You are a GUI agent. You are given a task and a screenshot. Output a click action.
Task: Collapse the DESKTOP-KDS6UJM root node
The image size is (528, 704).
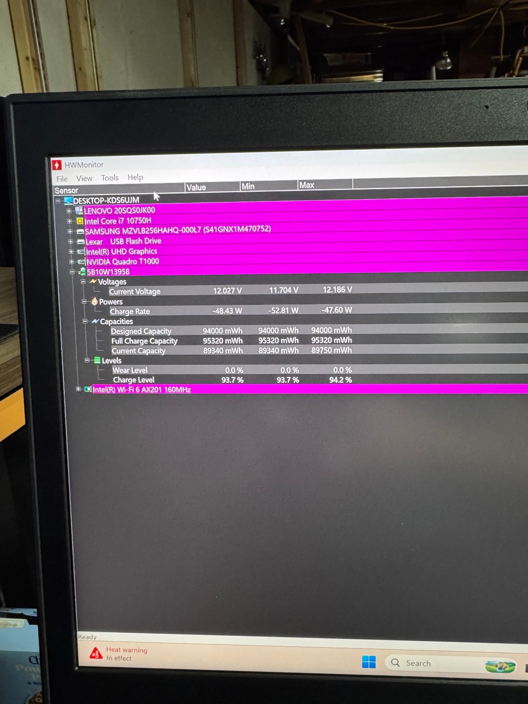point(58,201)
